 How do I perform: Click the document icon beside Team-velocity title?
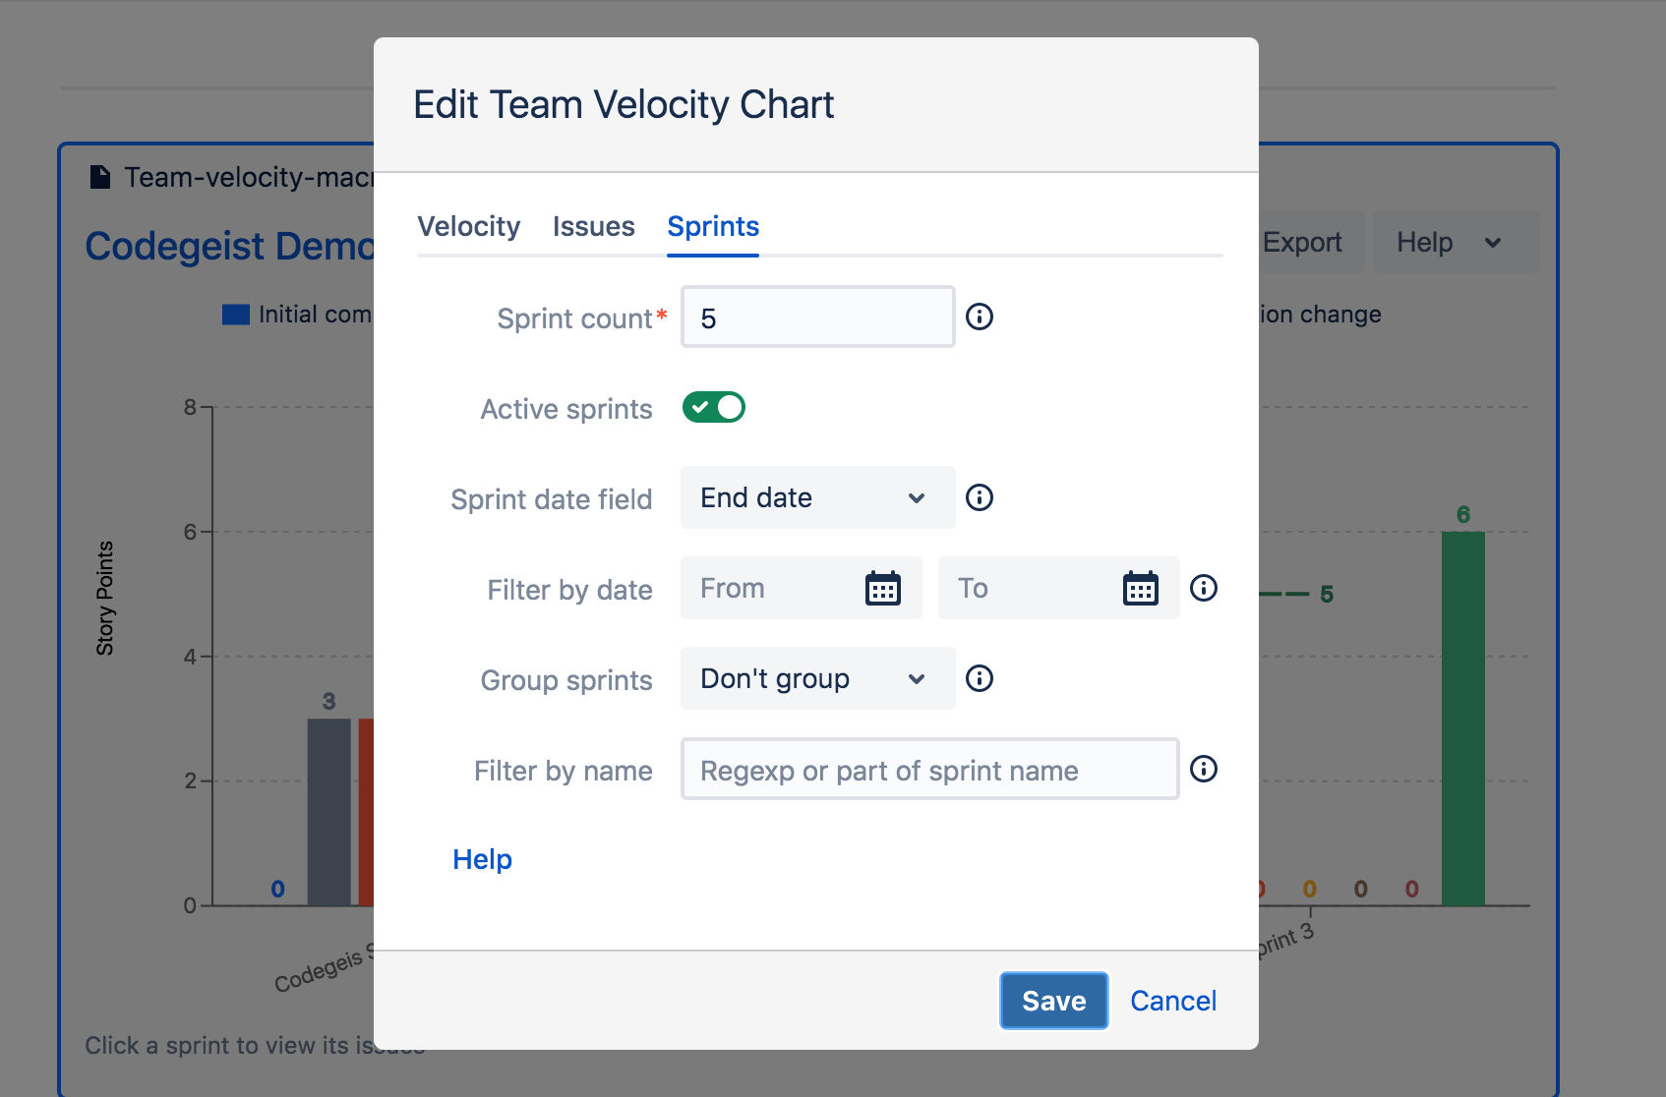[100, 177]
